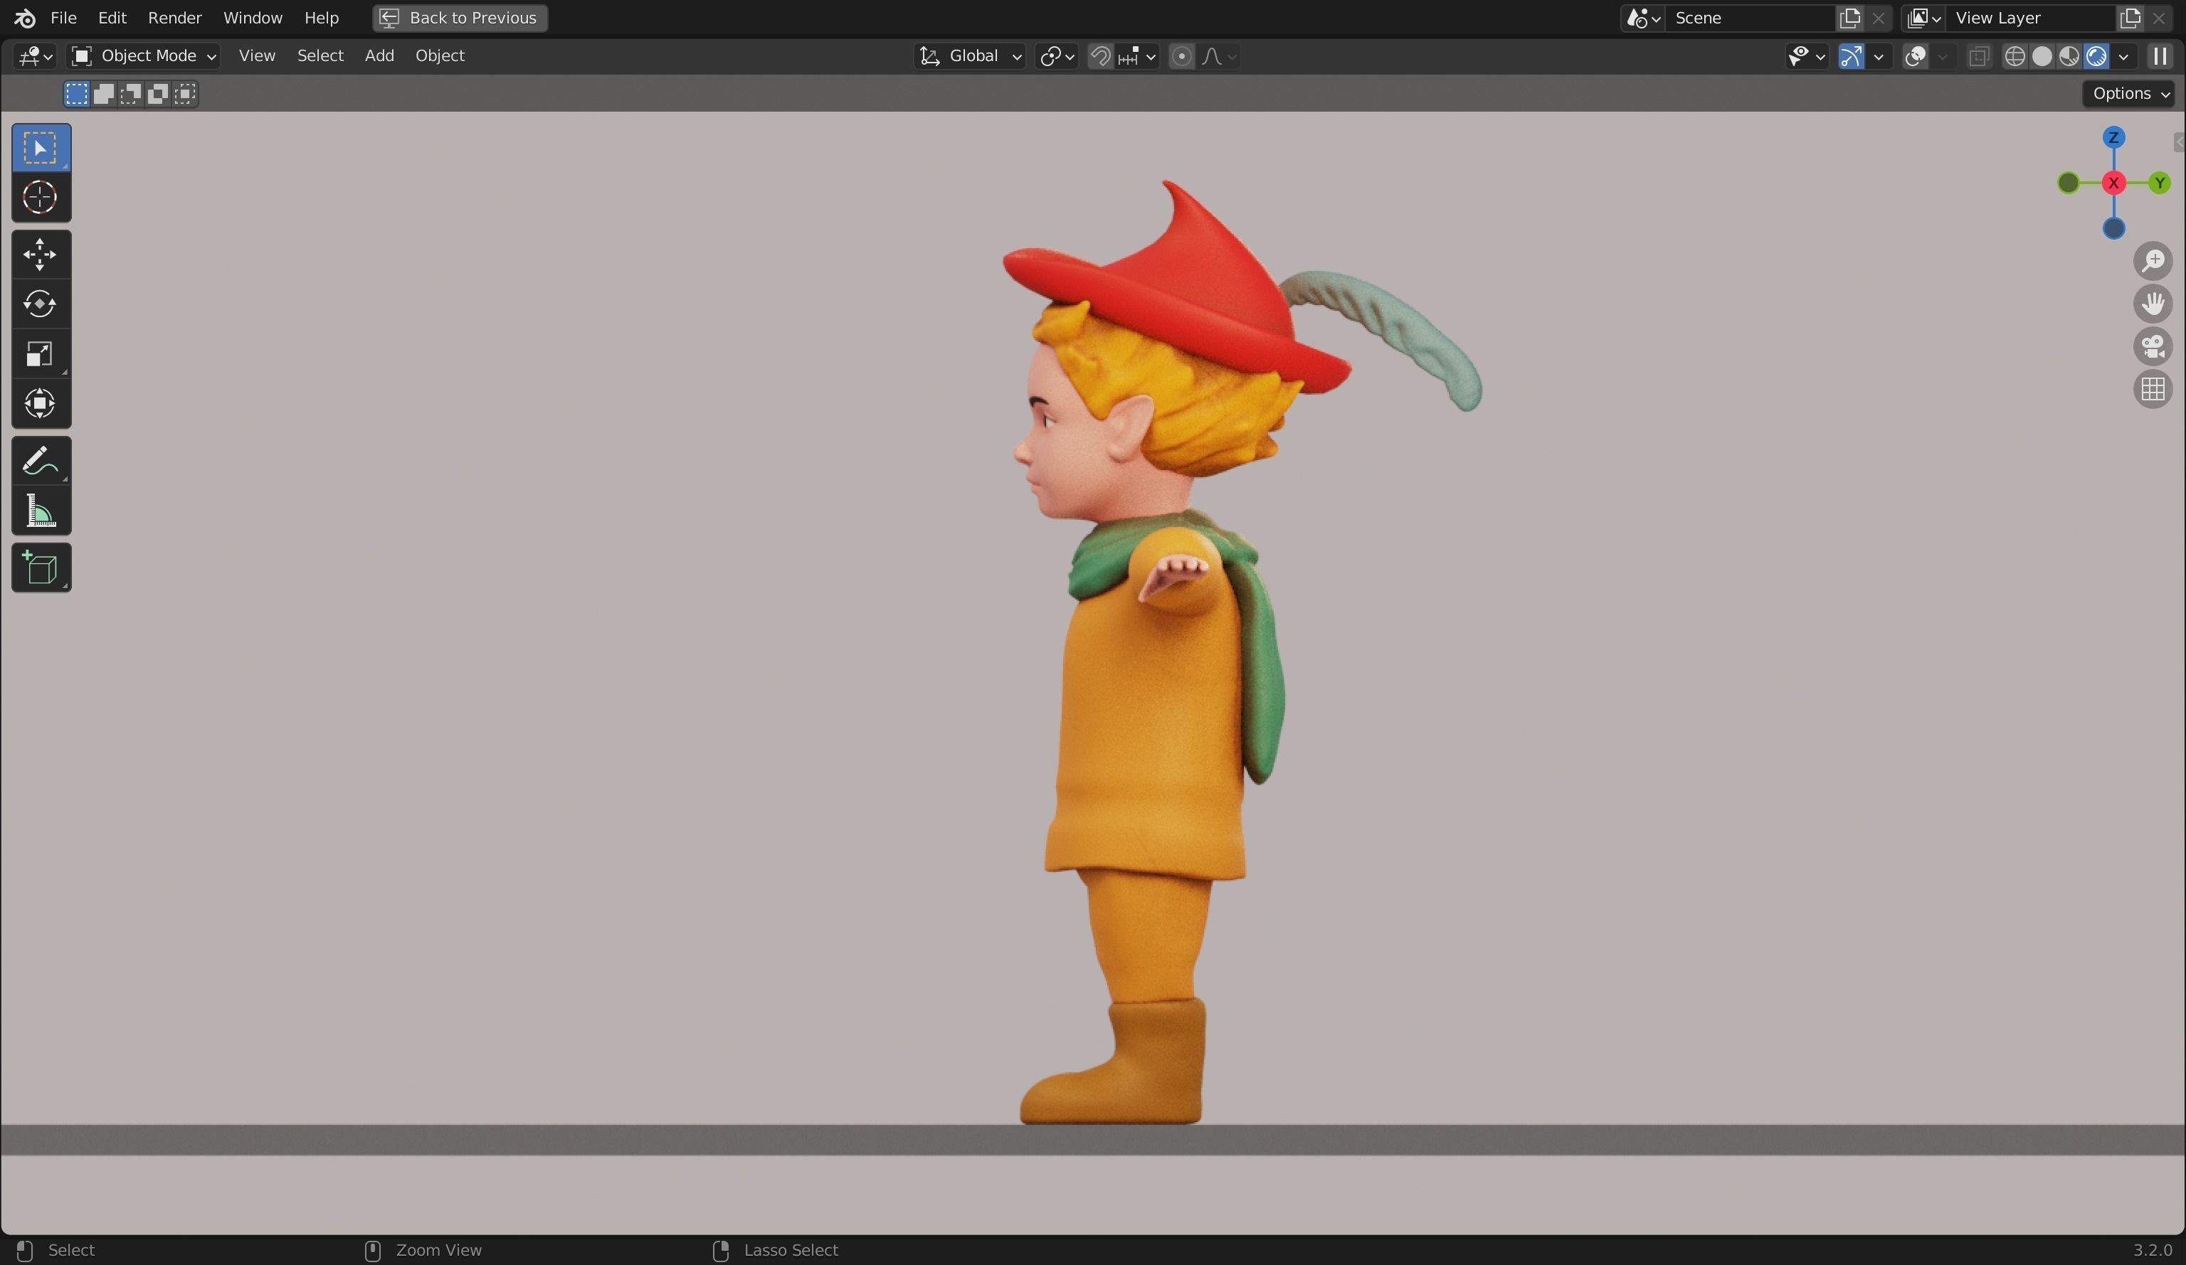Viewport: 2186px width, 1265px height.
Task: Toggle viewport overlays
Action: (1914, 56)
